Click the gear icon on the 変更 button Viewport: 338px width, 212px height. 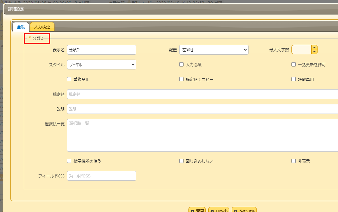click(x=193, y=210)
